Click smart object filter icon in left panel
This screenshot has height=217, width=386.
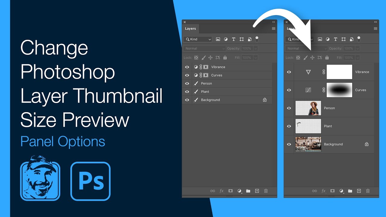tap(250, 39)
